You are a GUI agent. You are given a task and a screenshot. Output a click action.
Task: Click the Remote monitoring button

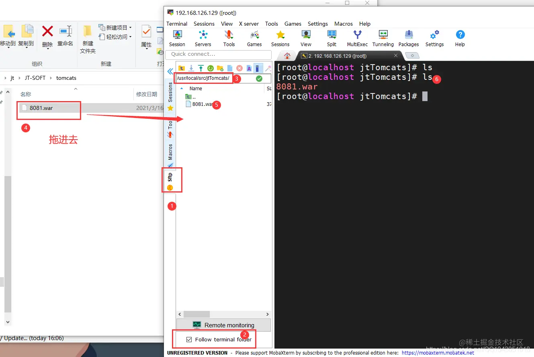click(223, 325)
